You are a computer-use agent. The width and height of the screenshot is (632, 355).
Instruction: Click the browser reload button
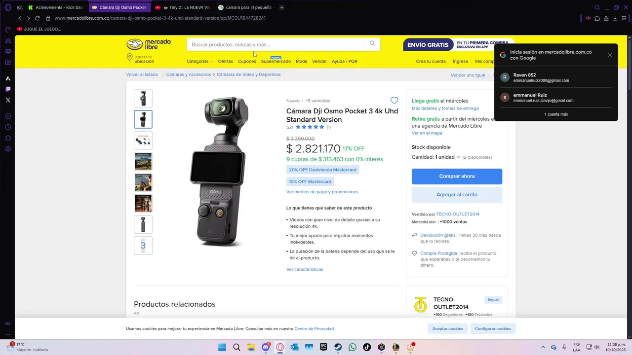tap(37, 18)
